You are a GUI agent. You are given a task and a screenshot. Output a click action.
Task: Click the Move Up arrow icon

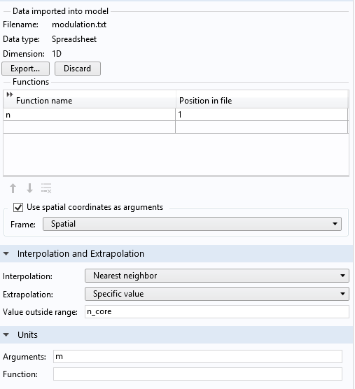tap(13, 188)
